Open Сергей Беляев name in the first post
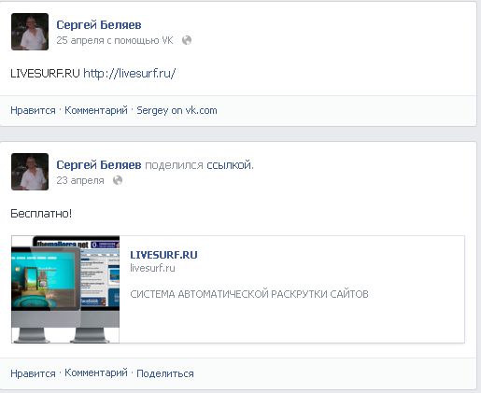This screenshot has width=481, height=393. (x=99, y=25)
